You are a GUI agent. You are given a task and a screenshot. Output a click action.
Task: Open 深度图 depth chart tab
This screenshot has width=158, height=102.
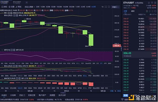coord(52,95)
